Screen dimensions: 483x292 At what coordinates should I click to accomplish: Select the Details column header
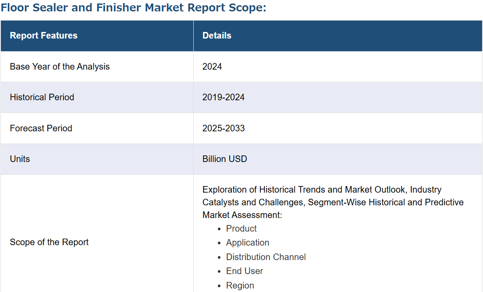click(217, 35)
